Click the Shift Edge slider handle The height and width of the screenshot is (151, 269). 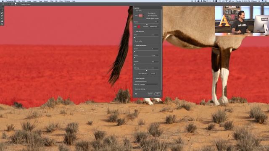click(x=147, y=70)
